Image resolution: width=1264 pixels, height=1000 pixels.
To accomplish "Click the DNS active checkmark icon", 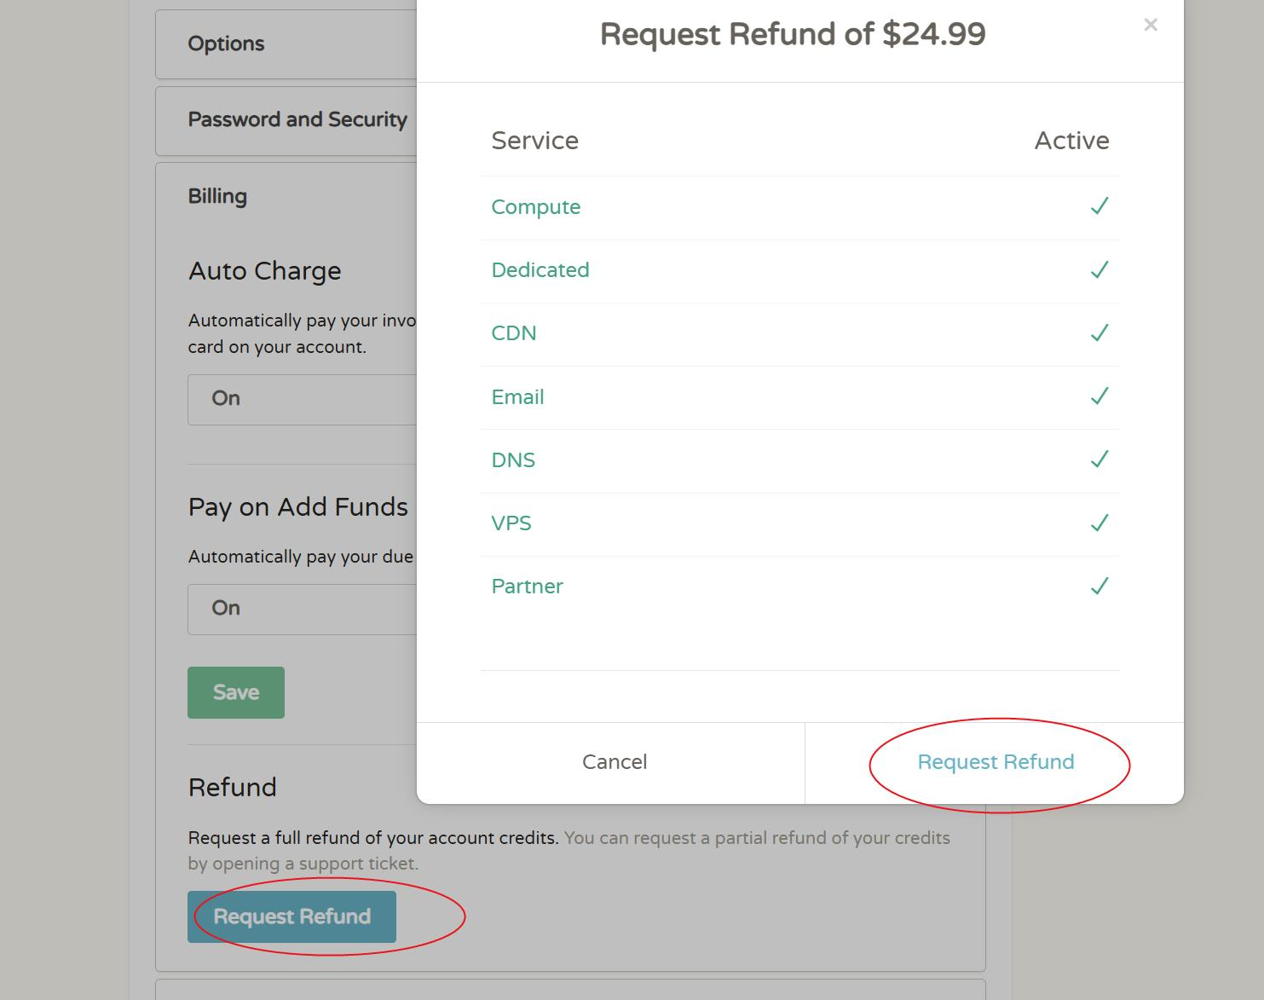I will click(1100, 460).
